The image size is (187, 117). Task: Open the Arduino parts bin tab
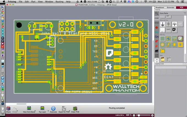point(156,32)
